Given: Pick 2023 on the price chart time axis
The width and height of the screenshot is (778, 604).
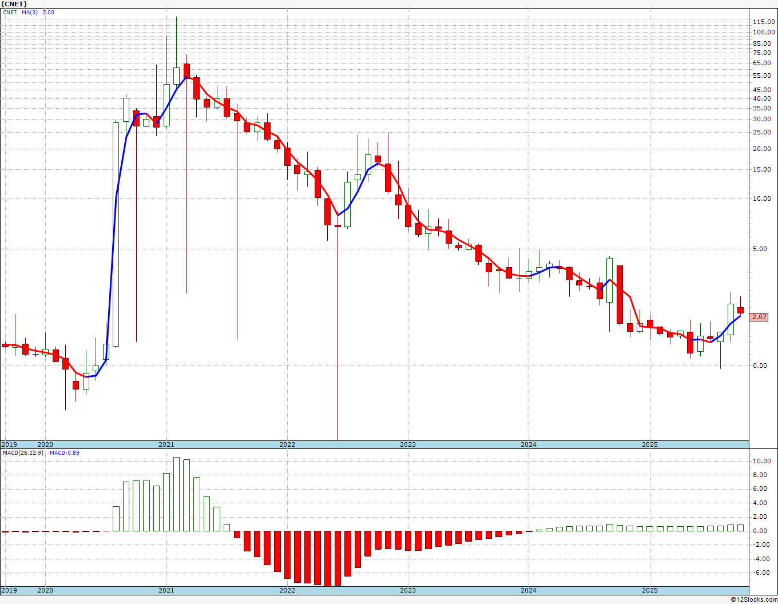Looking at the screenshot, I should point(408,444).
